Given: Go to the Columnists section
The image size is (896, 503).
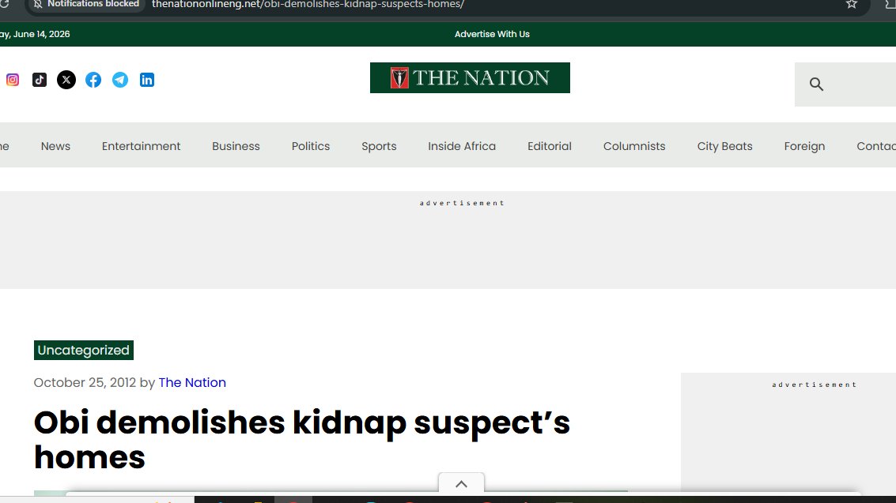Looking at the screenshot, I should pos(634,146).
